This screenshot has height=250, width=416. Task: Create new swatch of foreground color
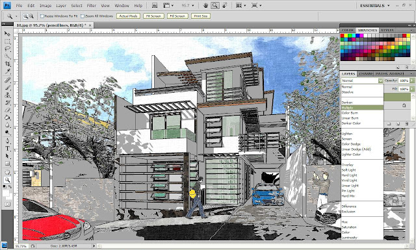pos(398,68)
